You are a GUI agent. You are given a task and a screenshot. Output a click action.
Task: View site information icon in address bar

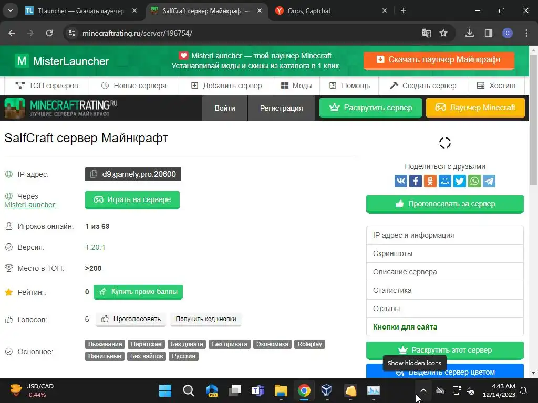click(72, 33)
